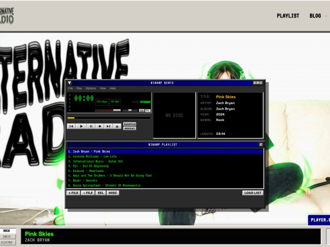Toggle the PL playlist button
Viewport: 330px width, 247px height.
pos(148,111)
